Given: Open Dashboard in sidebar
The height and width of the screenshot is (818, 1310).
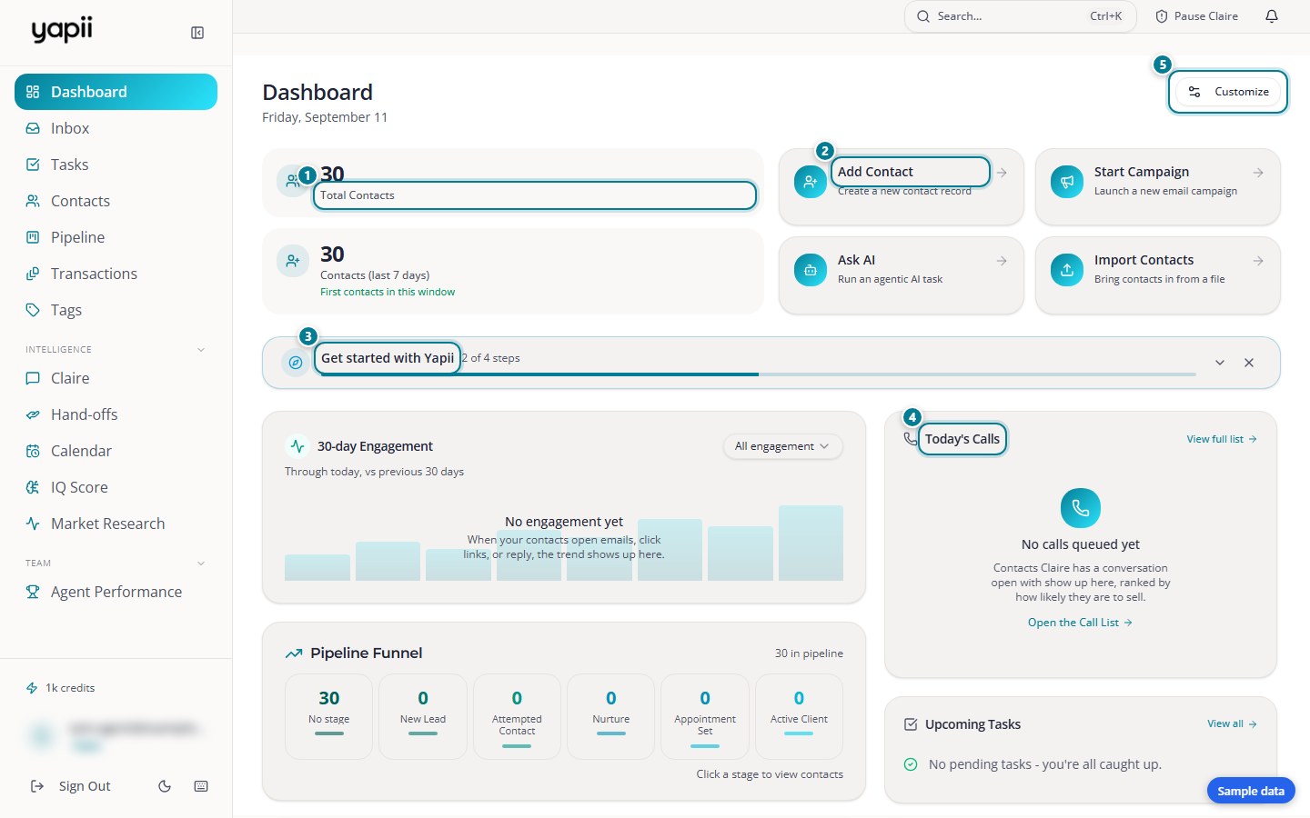Looking at the screenshot, I should [116, 92].
